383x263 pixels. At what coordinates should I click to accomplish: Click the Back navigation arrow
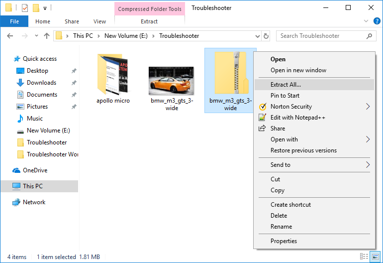coord(10,36)
